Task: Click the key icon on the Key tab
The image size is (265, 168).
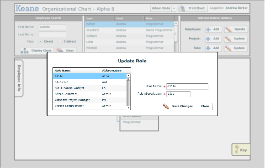Action: tap(237, 149)
